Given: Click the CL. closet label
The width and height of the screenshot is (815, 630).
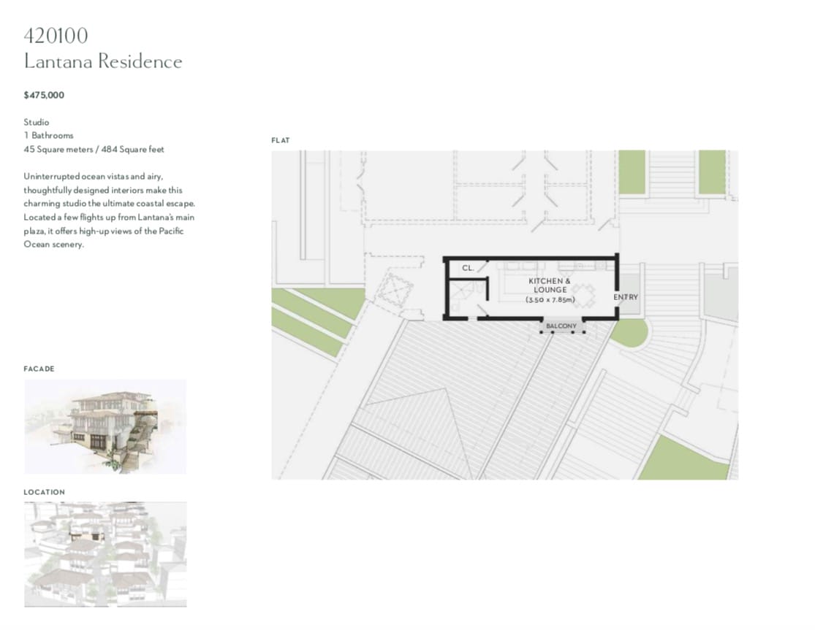Looking at the screenshot, I should [x=468, y=269].
